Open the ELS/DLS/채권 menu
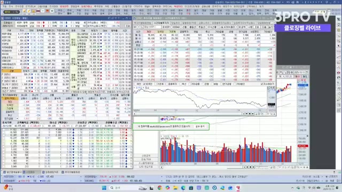The image size is (342, 192). [192, 7]
